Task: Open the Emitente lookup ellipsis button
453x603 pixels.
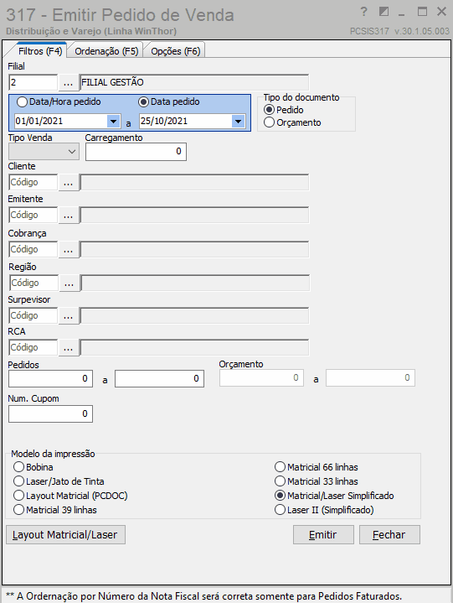Action: click(x=69, y=216)
